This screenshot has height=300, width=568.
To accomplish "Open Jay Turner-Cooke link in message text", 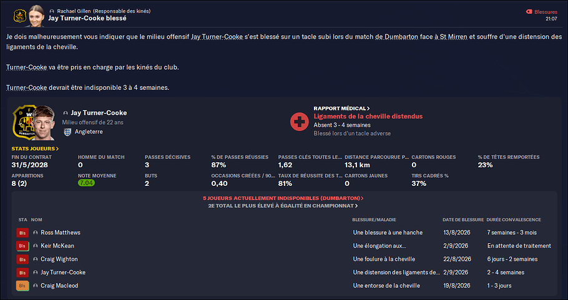I will (x=217, y=37).
